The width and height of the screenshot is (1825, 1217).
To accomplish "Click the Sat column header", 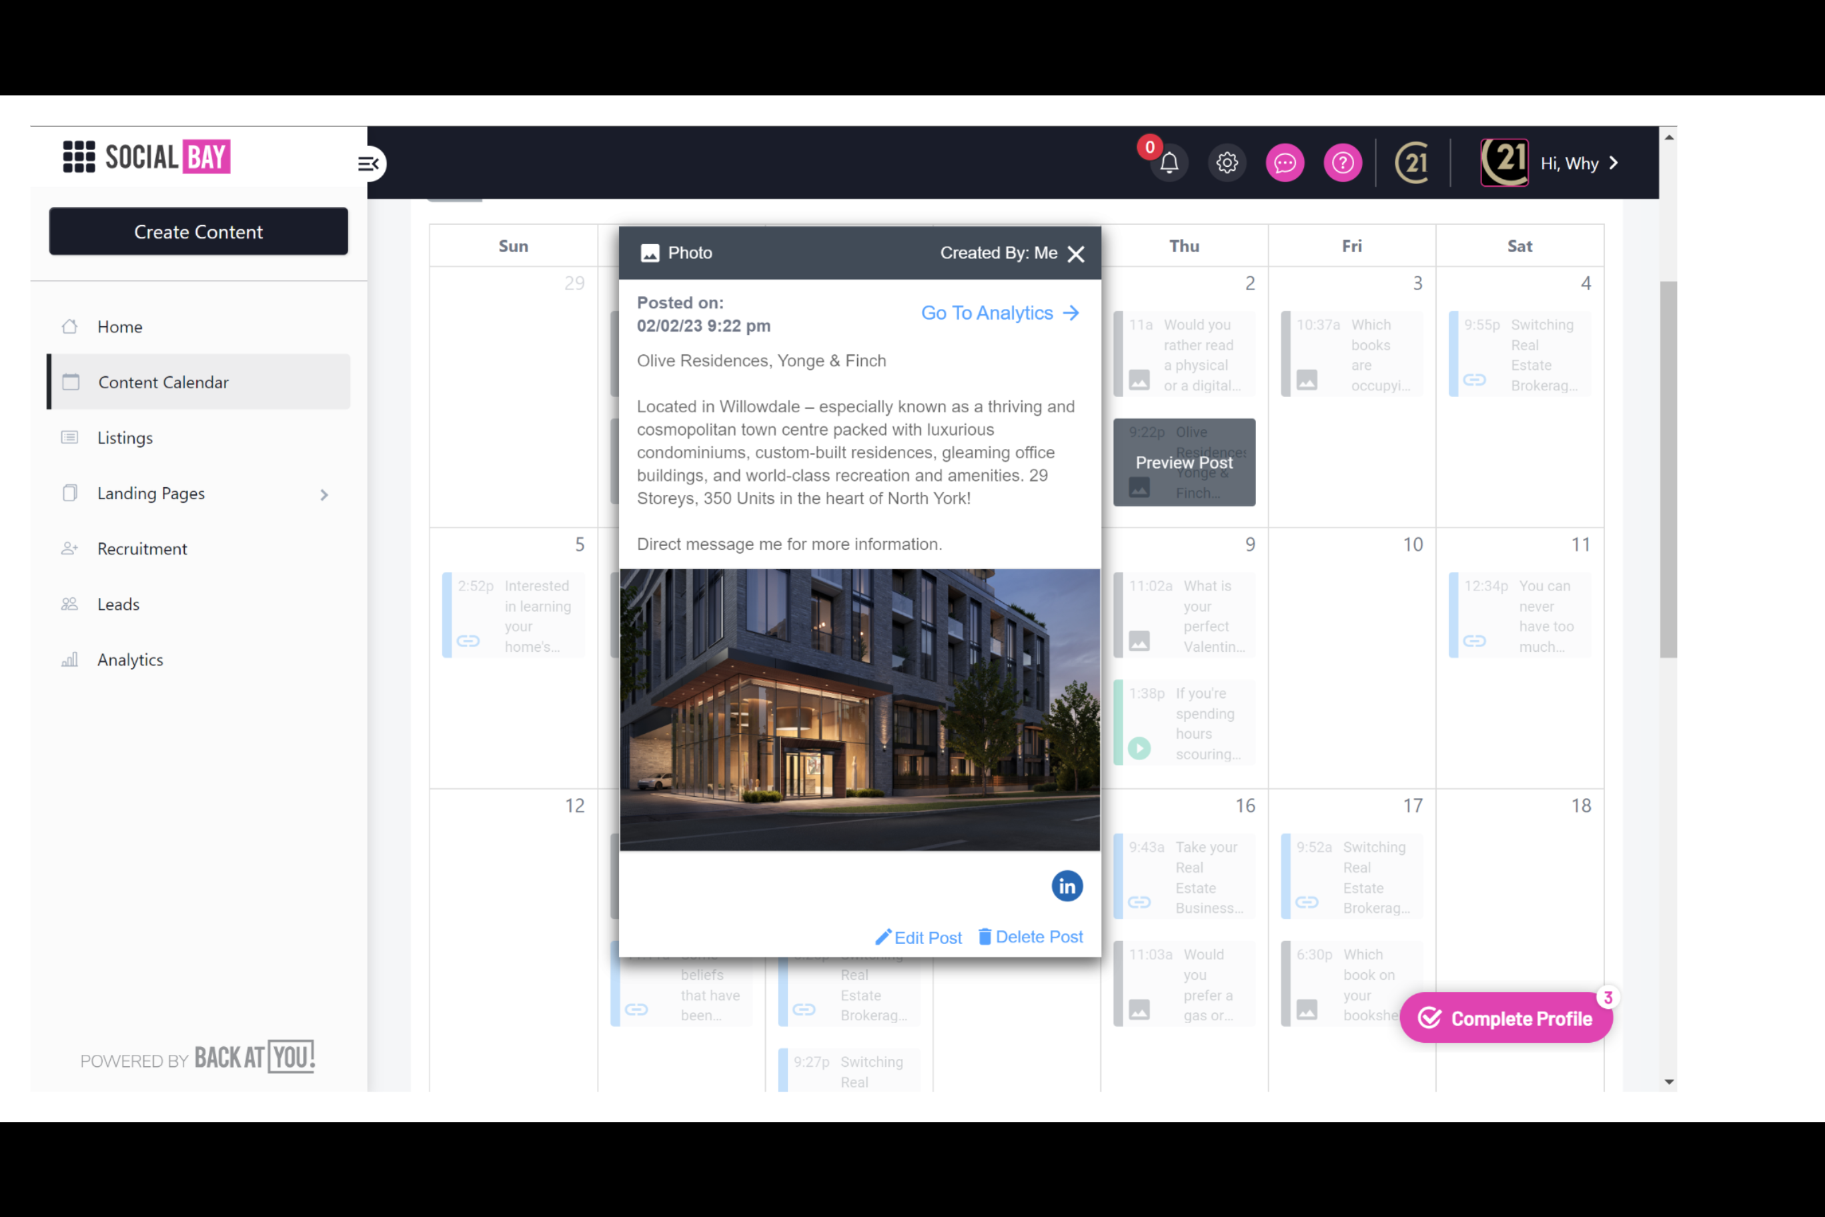I will (x=1519, y=246).
